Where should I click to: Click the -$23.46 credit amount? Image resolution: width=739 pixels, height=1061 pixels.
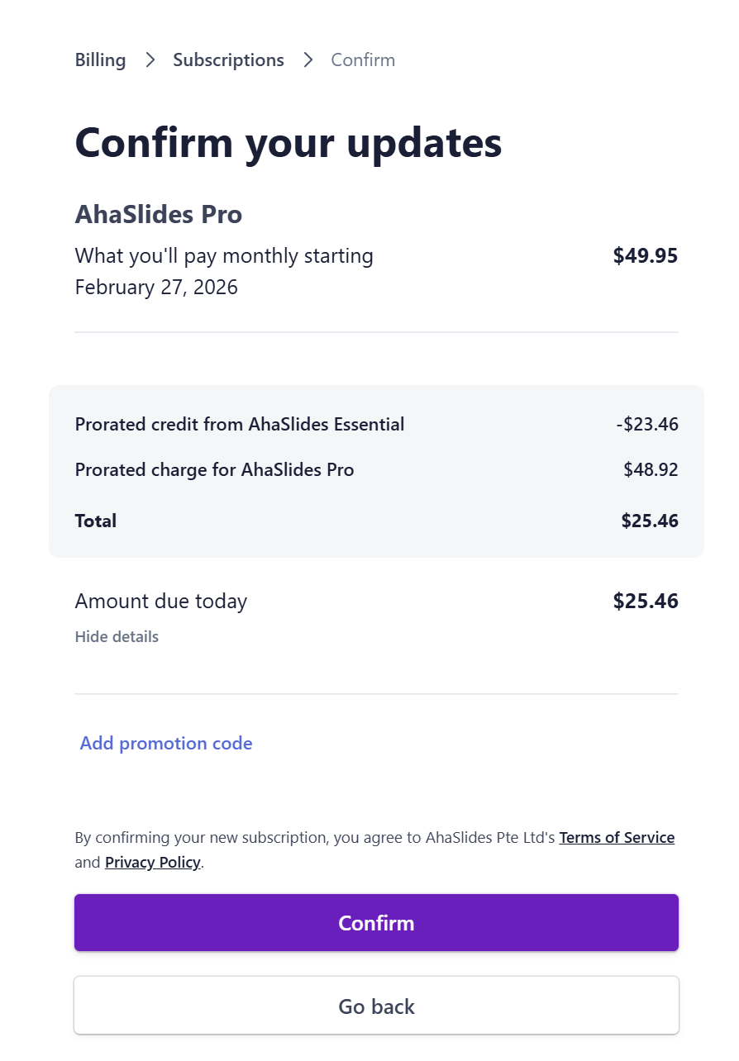pos(646,425)
